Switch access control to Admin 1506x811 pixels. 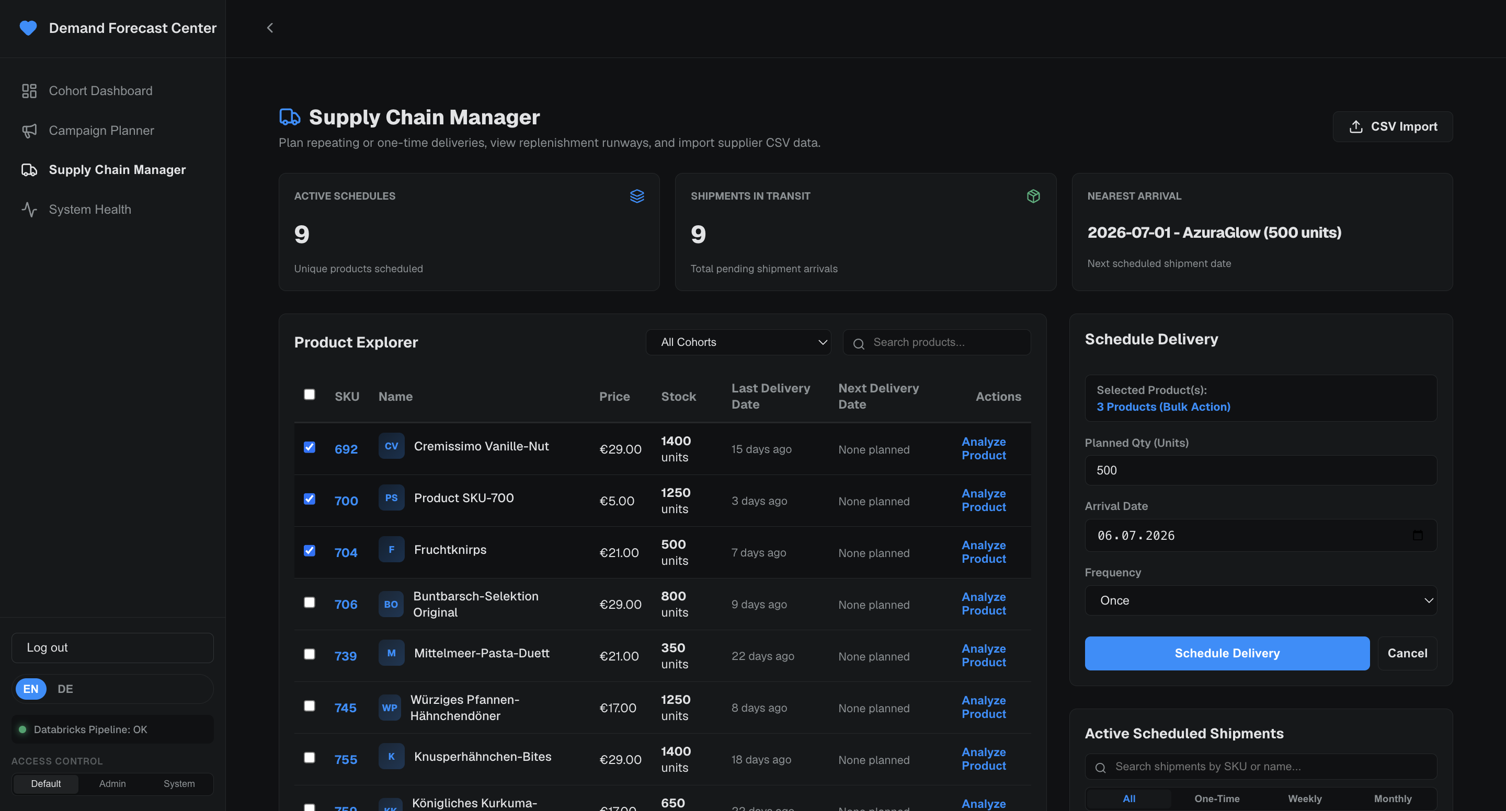click(112, 783)
